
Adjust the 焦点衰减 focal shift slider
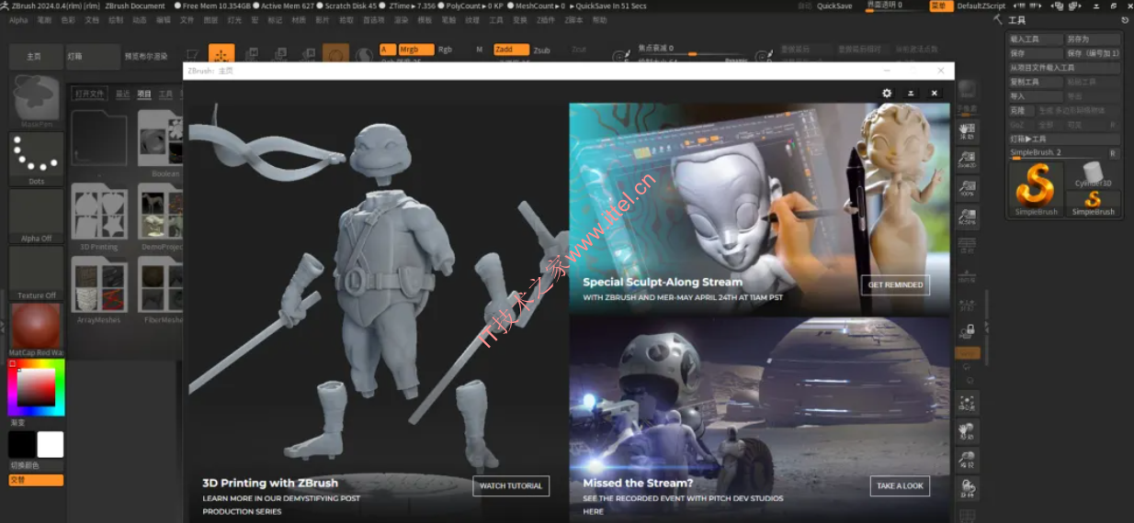point(691,49)
